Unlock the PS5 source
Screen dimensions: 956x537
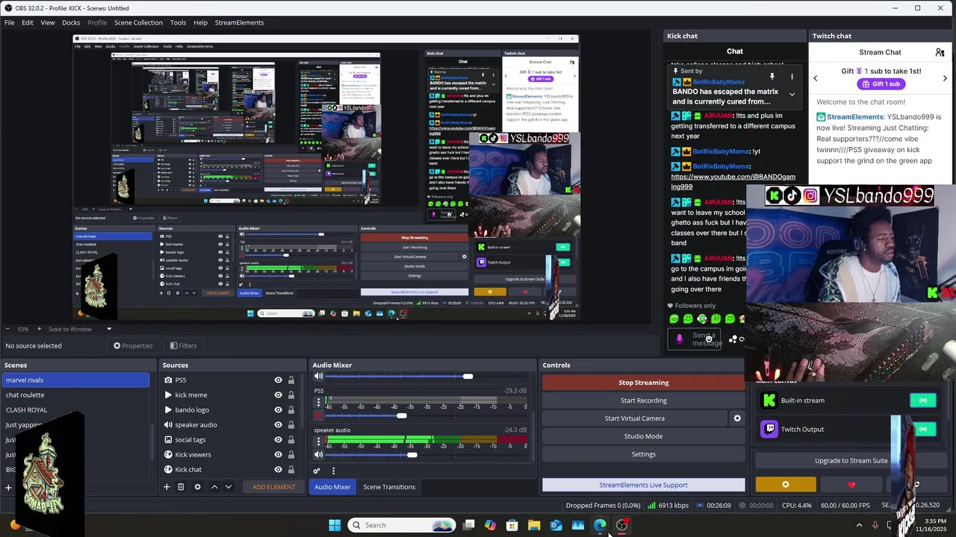pyautogui.click(x=291, y=380)
